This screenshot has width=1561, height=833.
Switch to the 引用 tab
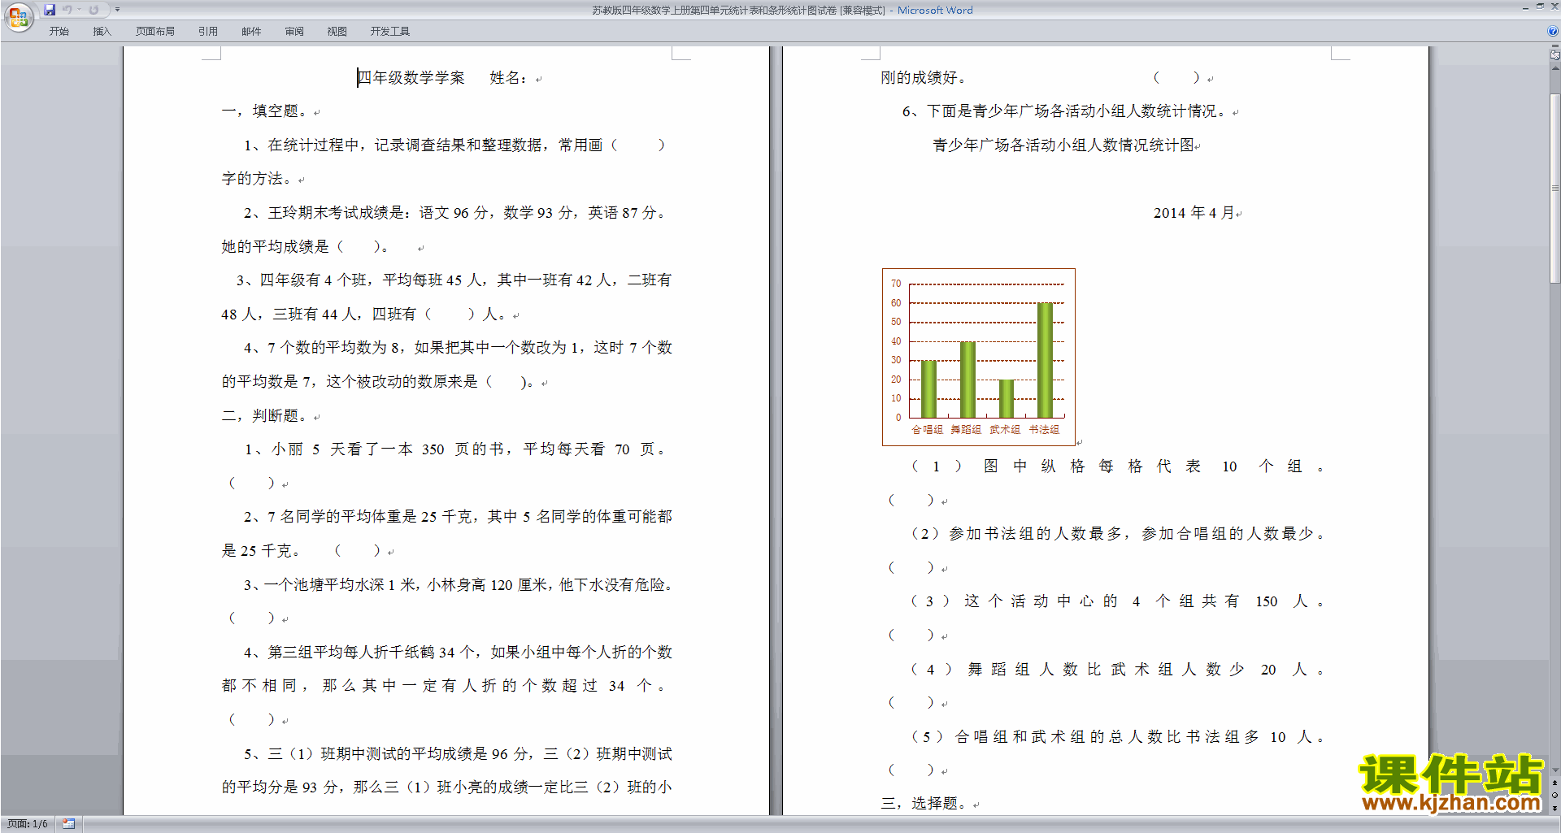[x=208, y=32]
